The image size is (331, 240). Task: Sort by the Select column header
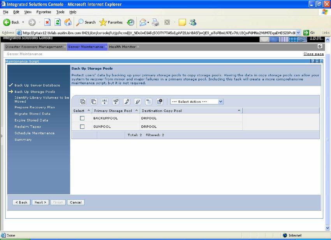point(82,111)
